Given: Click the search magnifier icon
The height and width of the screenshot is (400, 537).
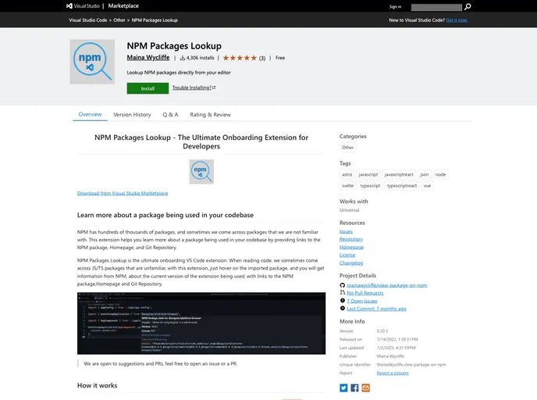Looking at the screenshot, I should click(468, 6).
